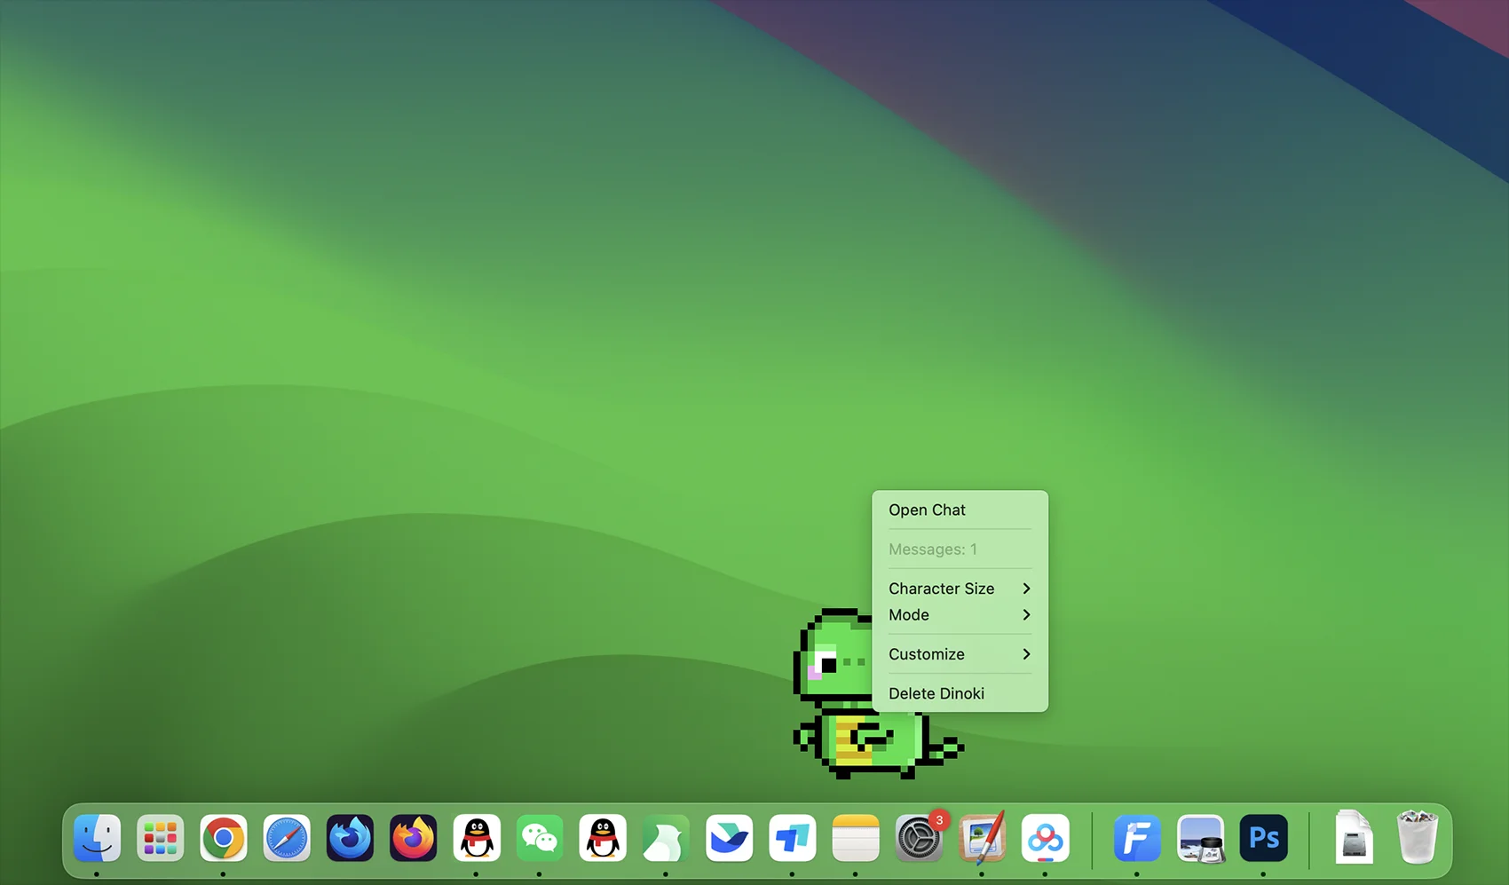Open the disk image document stack
The image size is (1509, 885).
coord(1355,837)
